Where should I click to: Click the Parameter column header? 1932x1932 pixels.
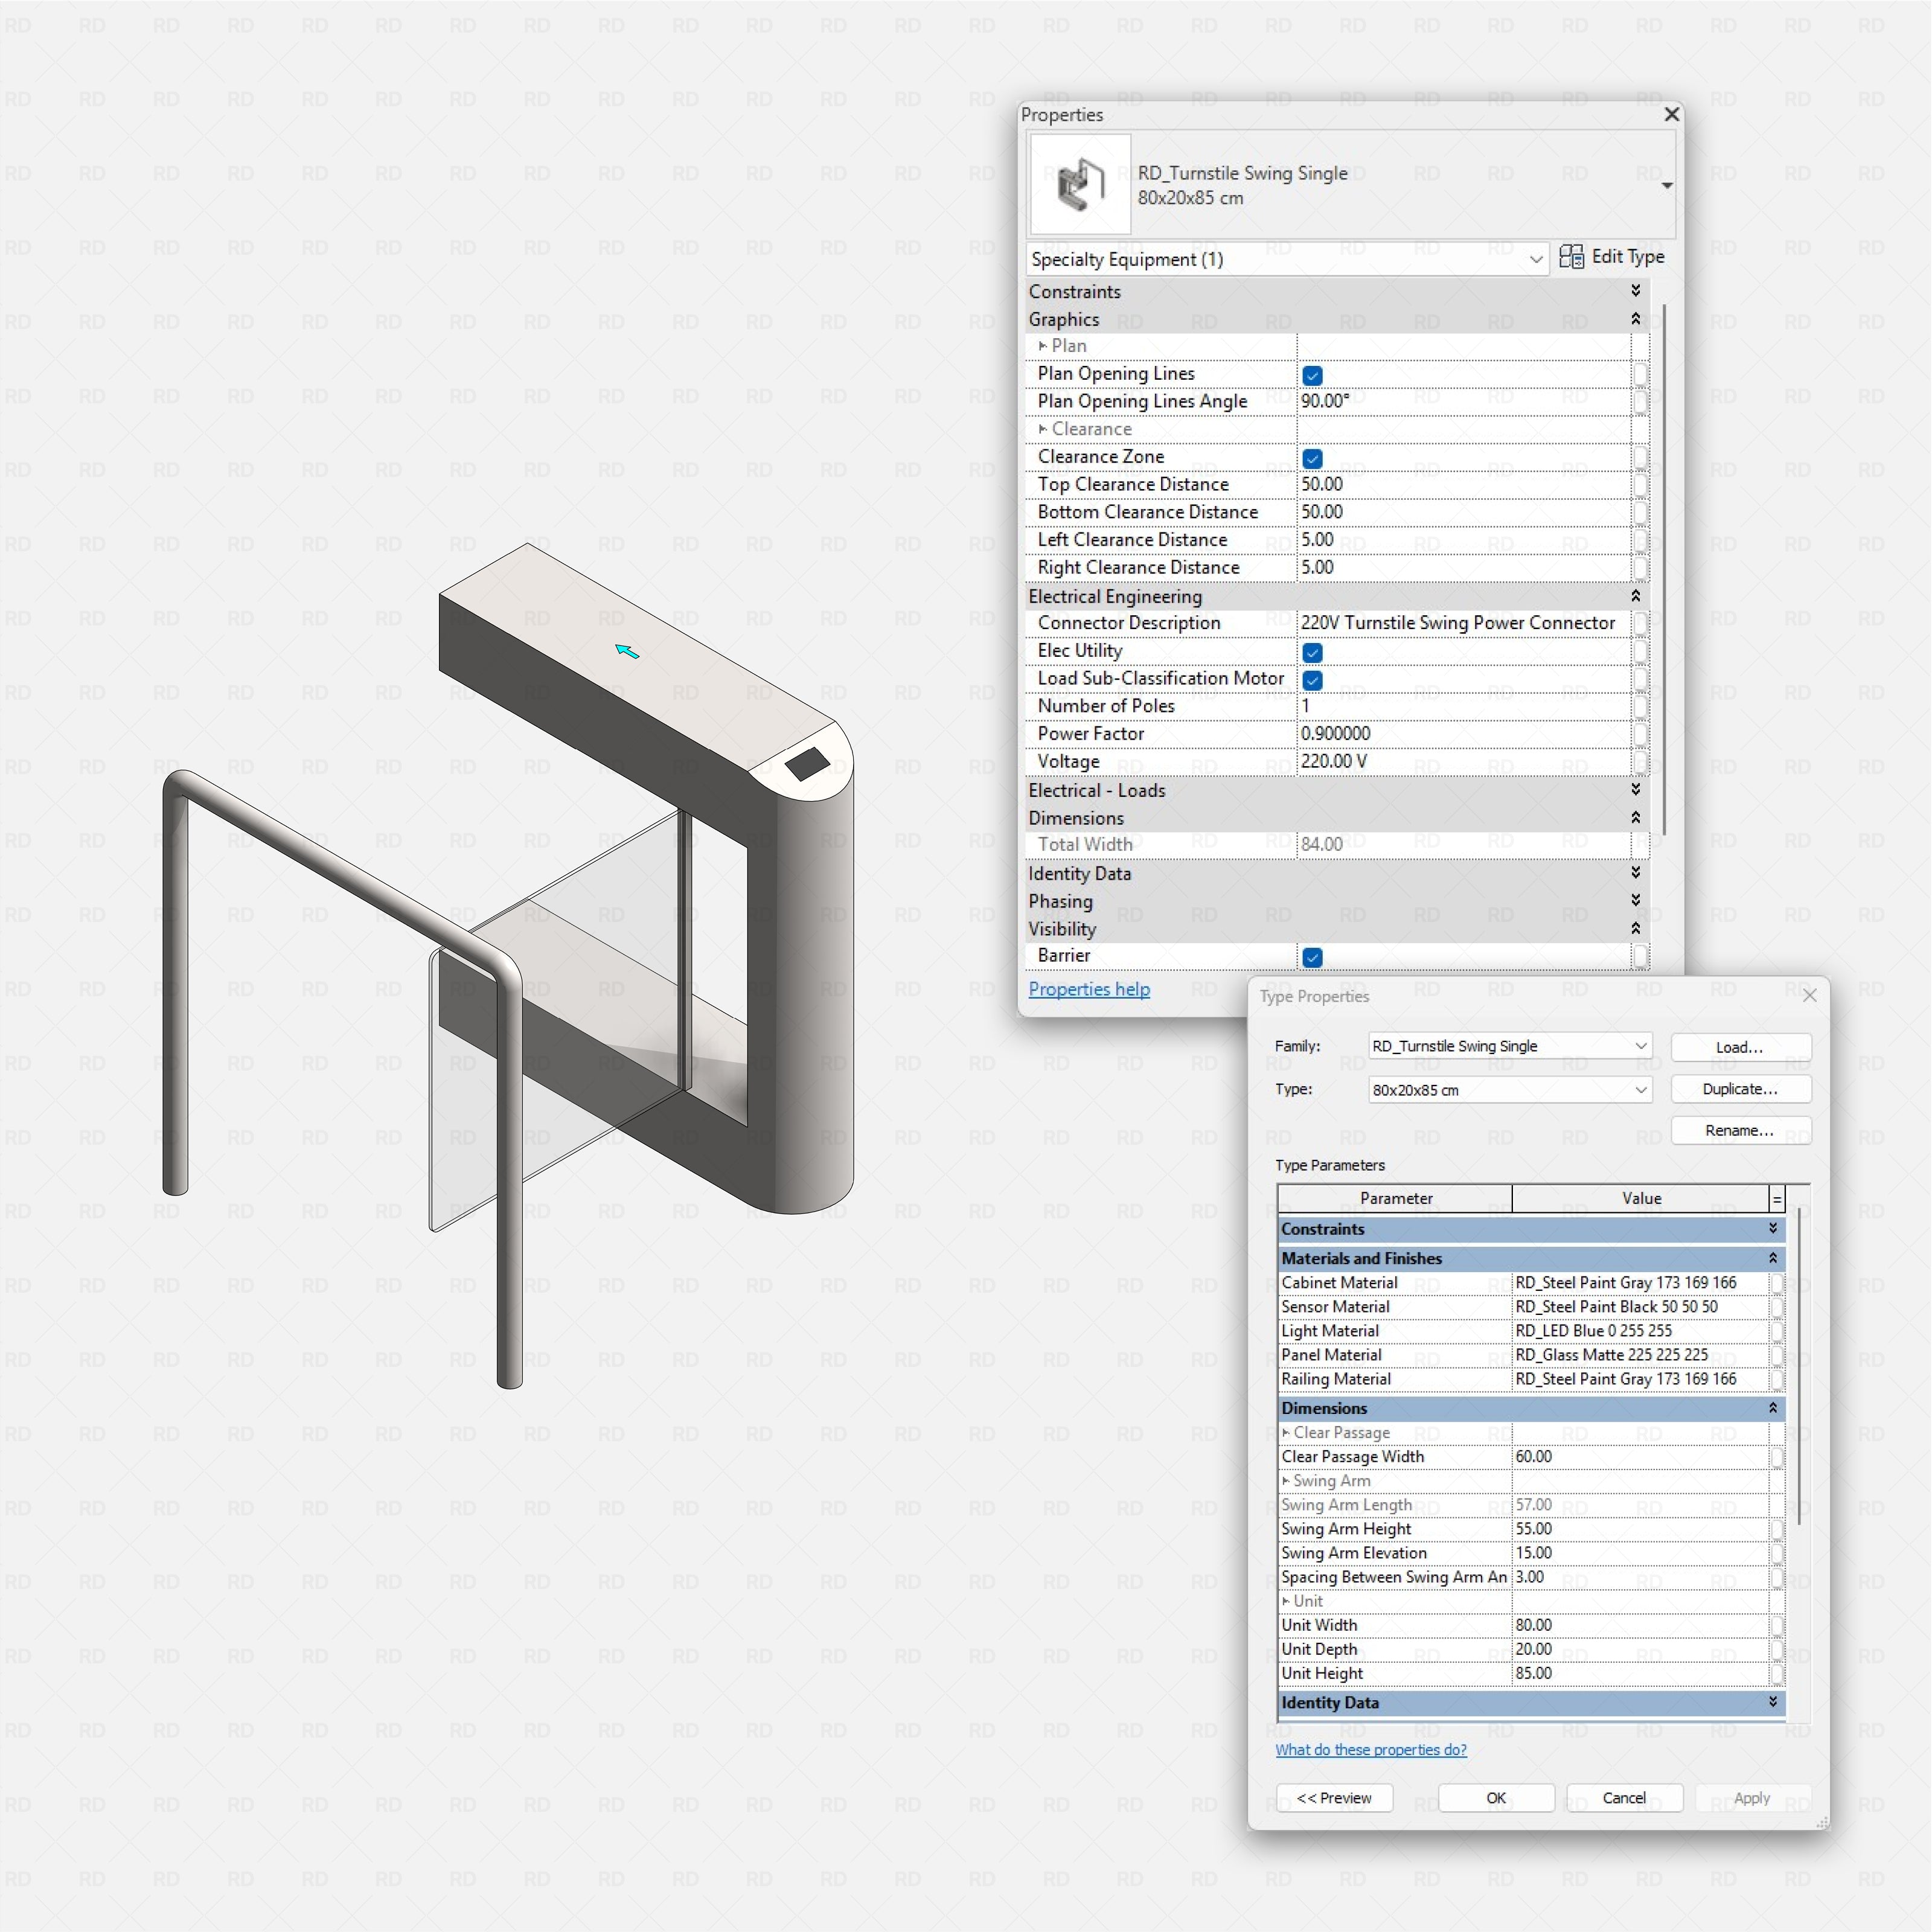tap(1395, 1198)
